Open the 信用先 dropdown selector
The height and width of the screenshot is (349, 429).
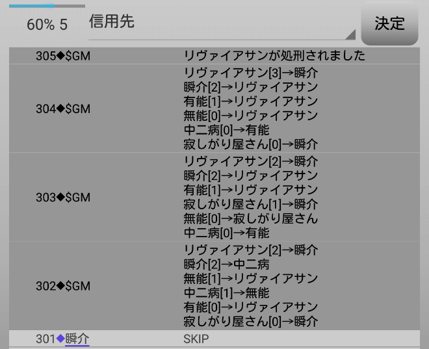point(221,23)
